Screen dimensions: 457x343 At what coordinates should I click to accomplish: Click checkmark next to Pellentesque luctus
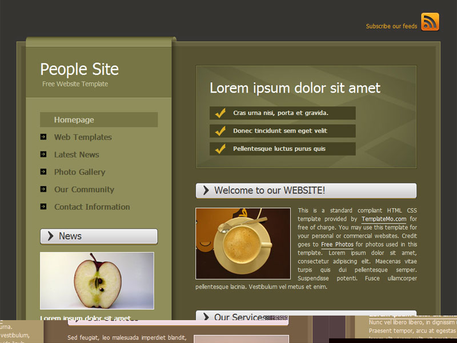click(x=220, y=149)
